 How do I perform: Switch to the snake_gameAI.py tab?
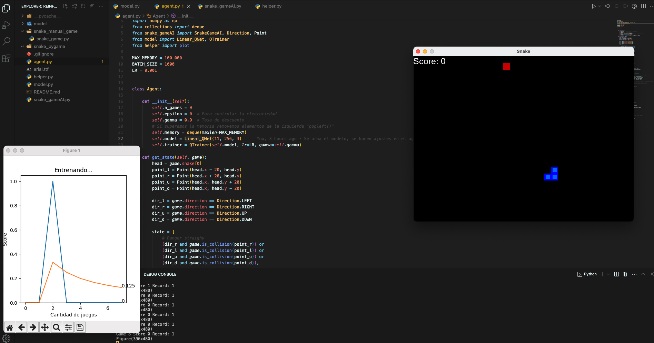(222, 6)
